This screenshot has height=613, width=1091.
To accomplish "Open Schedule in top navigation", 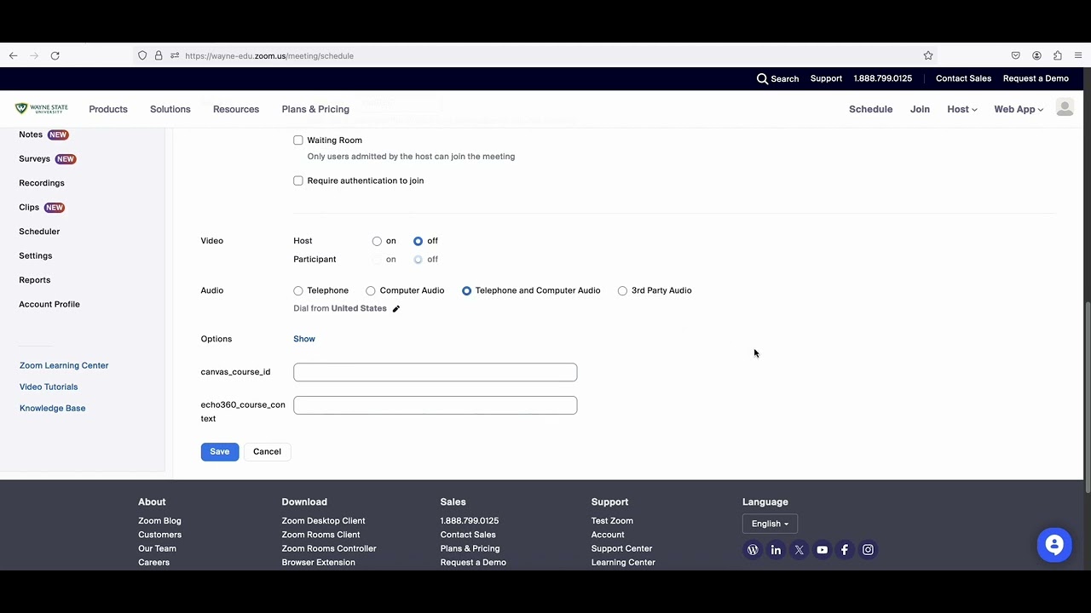I will pyautogui.click(x=870, y=109).
